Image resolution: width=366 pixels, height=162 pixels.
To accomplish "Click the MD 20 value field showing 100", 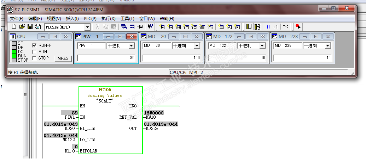I will [x=172, y=58].
